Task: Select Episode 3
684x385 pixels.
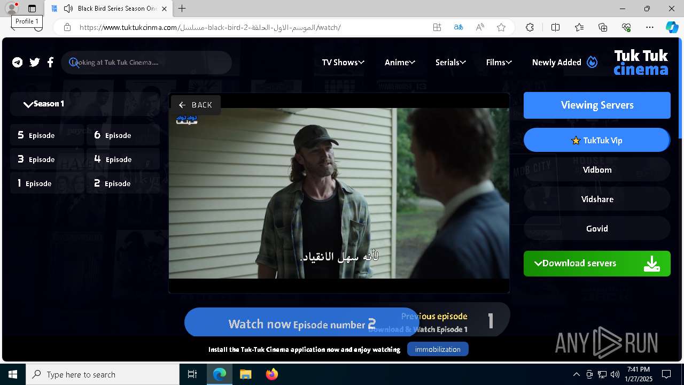Action: pos(47,159)
